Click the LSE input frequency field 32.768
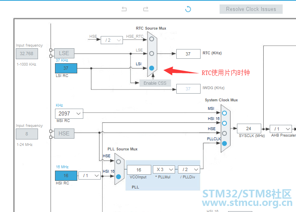The width and height of the screenshot is (296, 212). pos(27,54)
